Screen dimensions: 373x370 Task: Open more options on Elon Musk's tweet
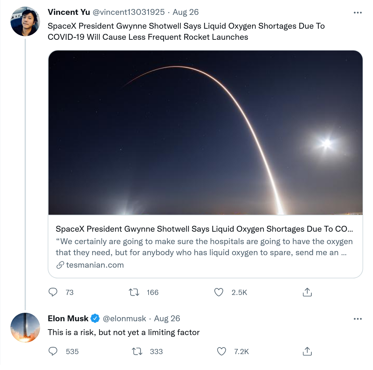pos(357,318)
